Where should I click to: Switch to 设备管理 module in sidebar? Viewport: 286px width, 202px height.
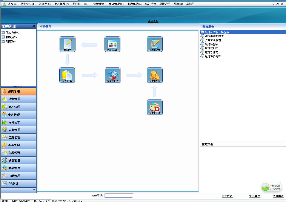(x=18, y=161)
